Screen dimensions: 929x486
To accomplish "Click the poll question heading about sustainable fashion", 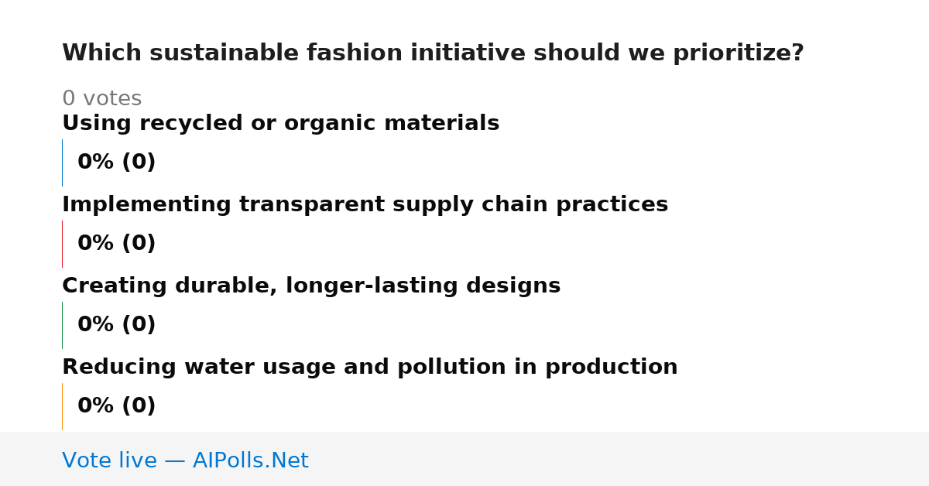I will 433,53.
